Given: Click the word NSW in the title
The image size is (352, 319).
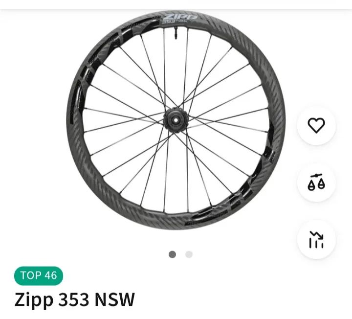Looking at the screenshot, I should point(114,299).
